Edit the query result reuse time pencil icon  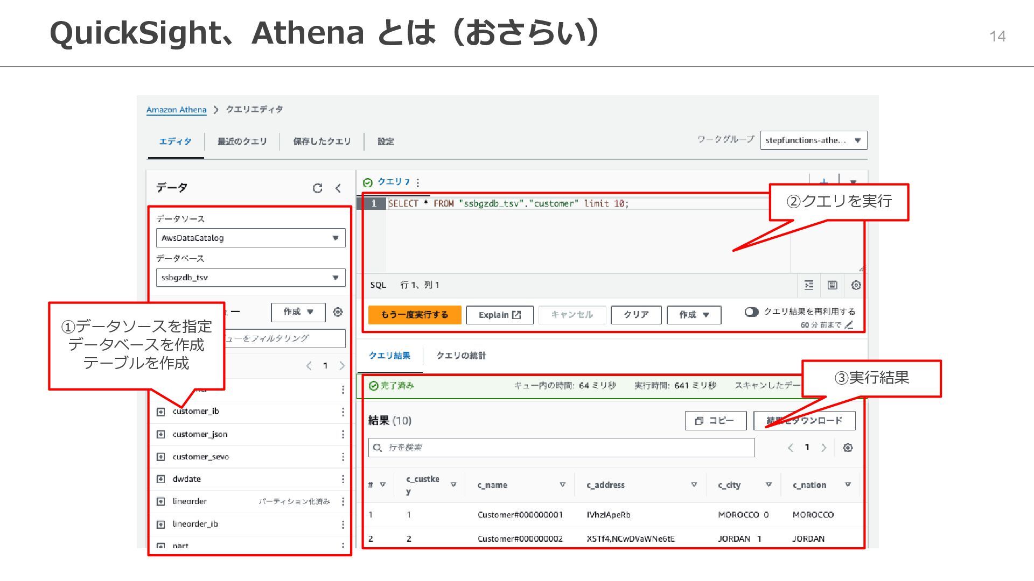tap(849, 325)
